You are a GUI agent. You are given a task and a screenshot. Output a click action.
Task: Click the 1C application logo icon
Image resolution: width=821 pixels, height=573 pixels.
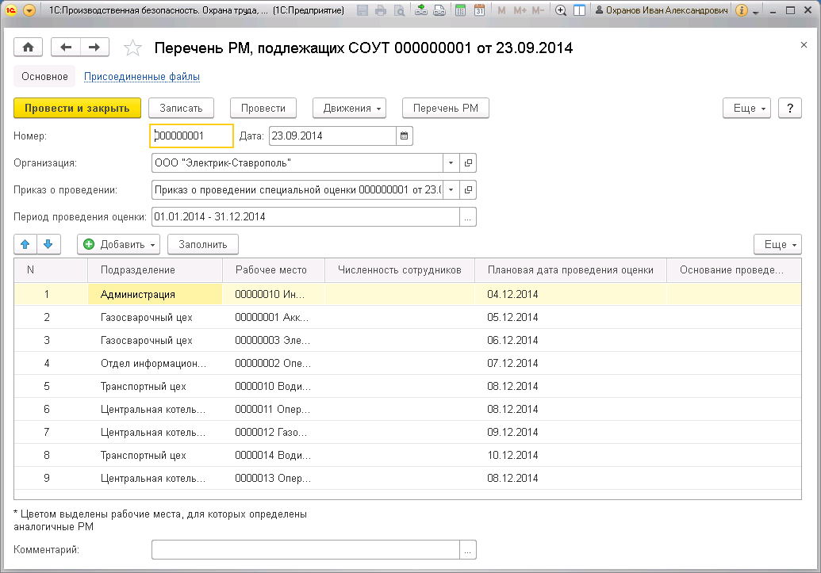click(x=11, y=10)
